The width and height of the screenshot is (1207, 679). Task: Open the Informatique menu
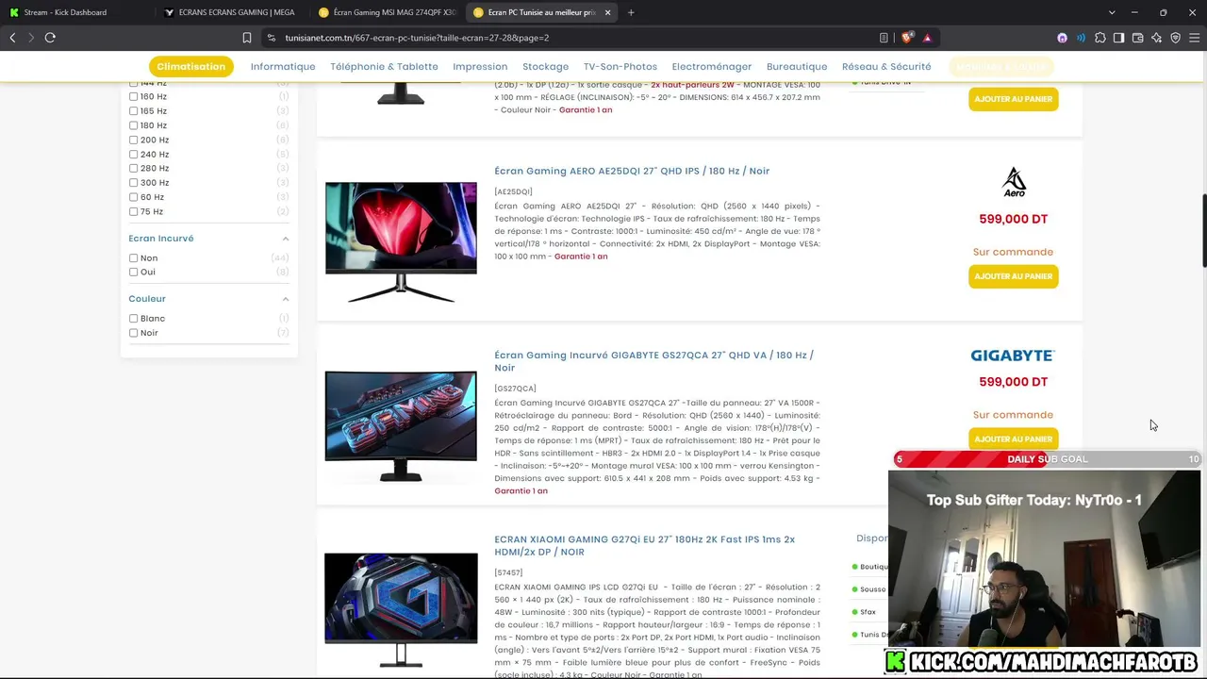coord(283,67)
